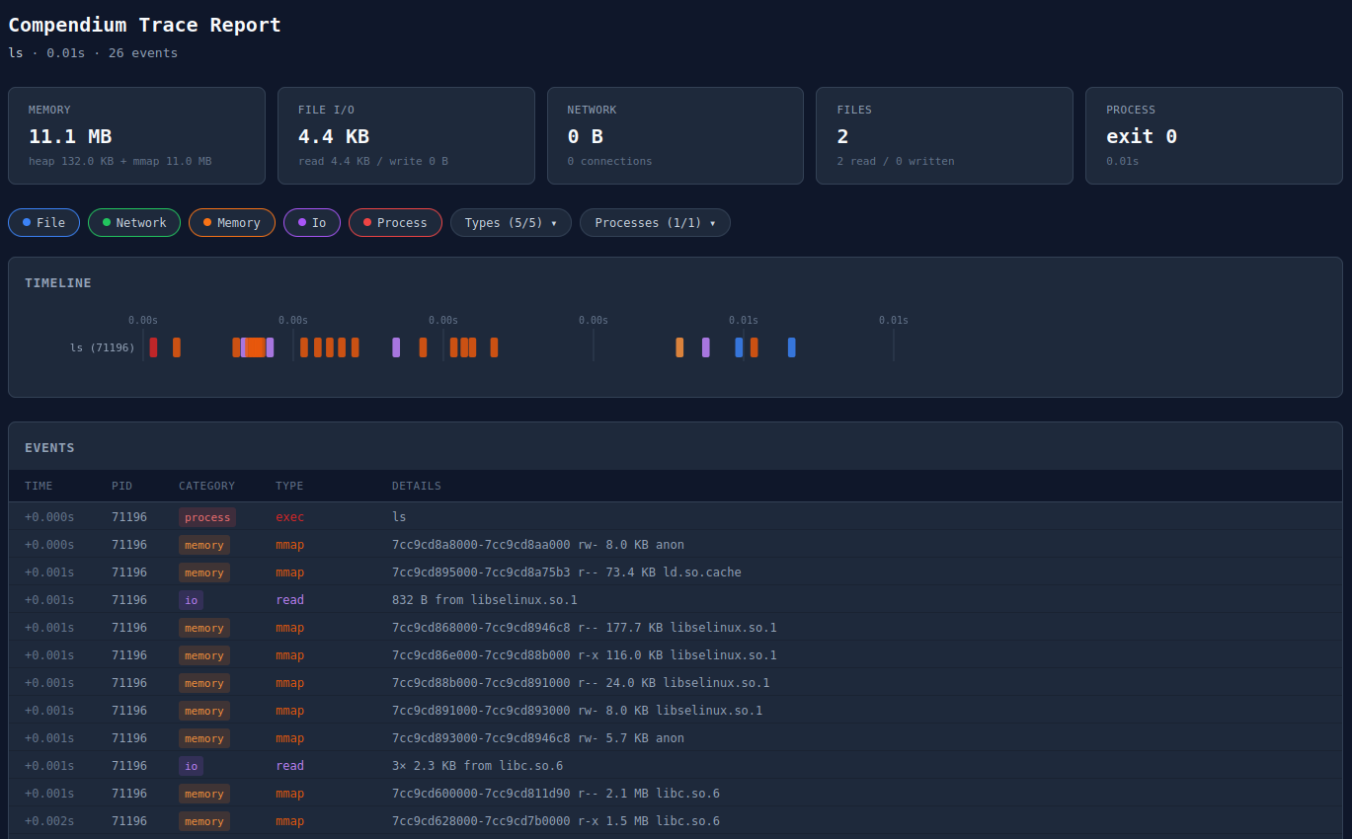Toggle the Io filter pill

(311, 223)
